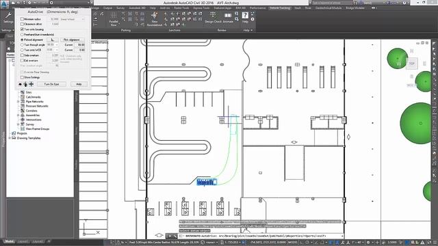Screen dimensions: 438x246
Task: Click the Current value field for WCB
Action: (x=80, y=50)
